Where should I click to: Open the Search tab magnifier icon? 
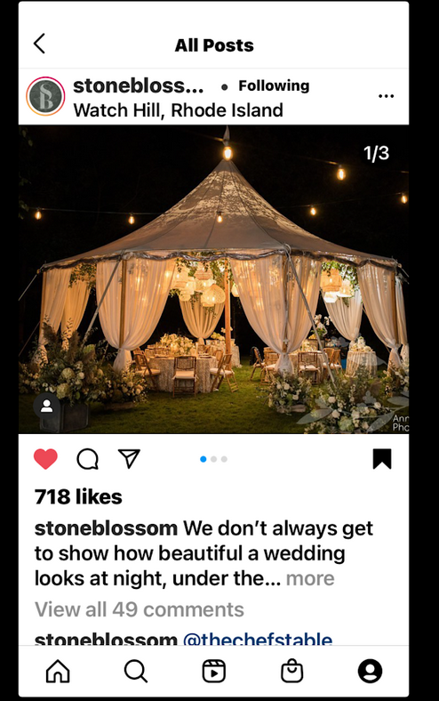point(136,671)
